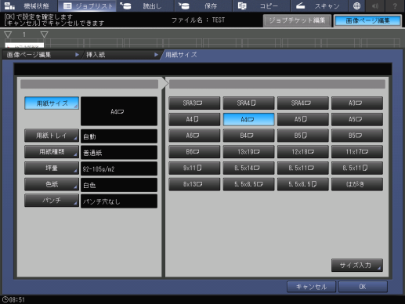Confirm settings with OK button

tap(363, 287)
